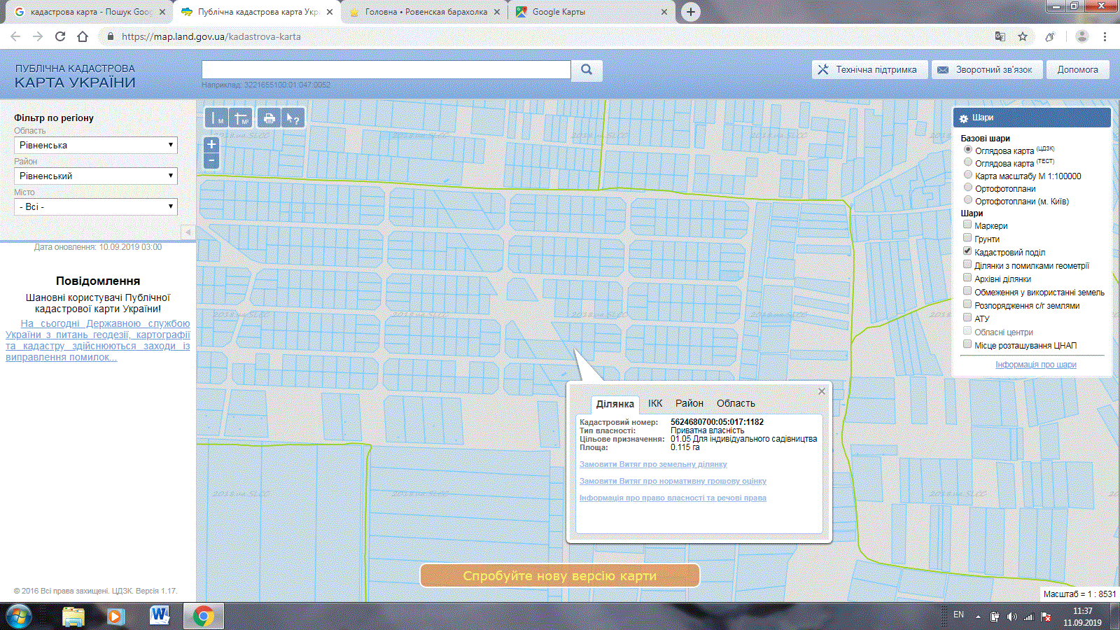Switch to Ровенская барахолка browser tab
This screenshot has height=630, width=1120.
[x=425, y=12]
